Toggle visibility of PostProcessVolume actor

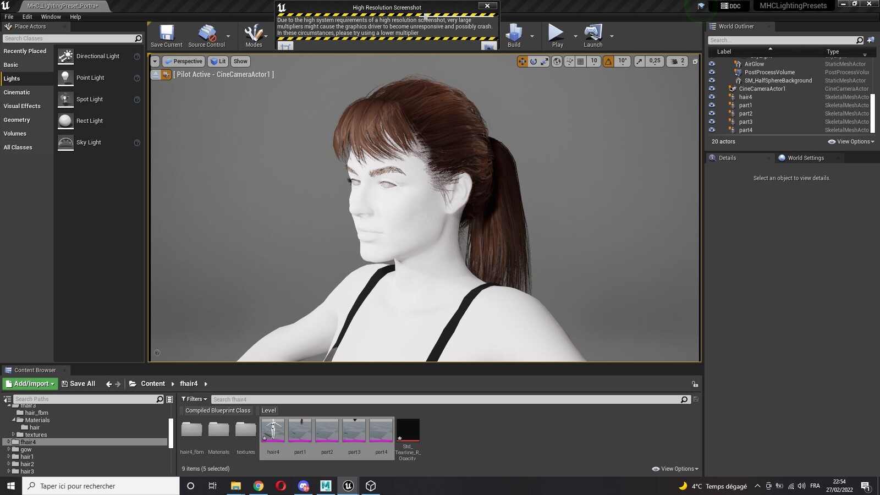712,72
